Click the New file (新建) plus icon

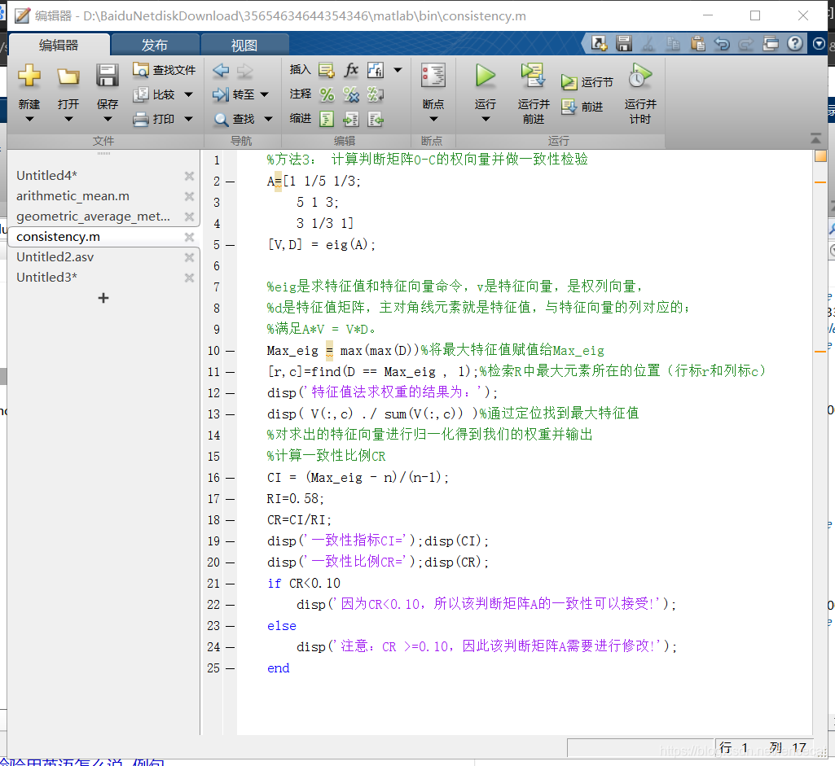29,76
